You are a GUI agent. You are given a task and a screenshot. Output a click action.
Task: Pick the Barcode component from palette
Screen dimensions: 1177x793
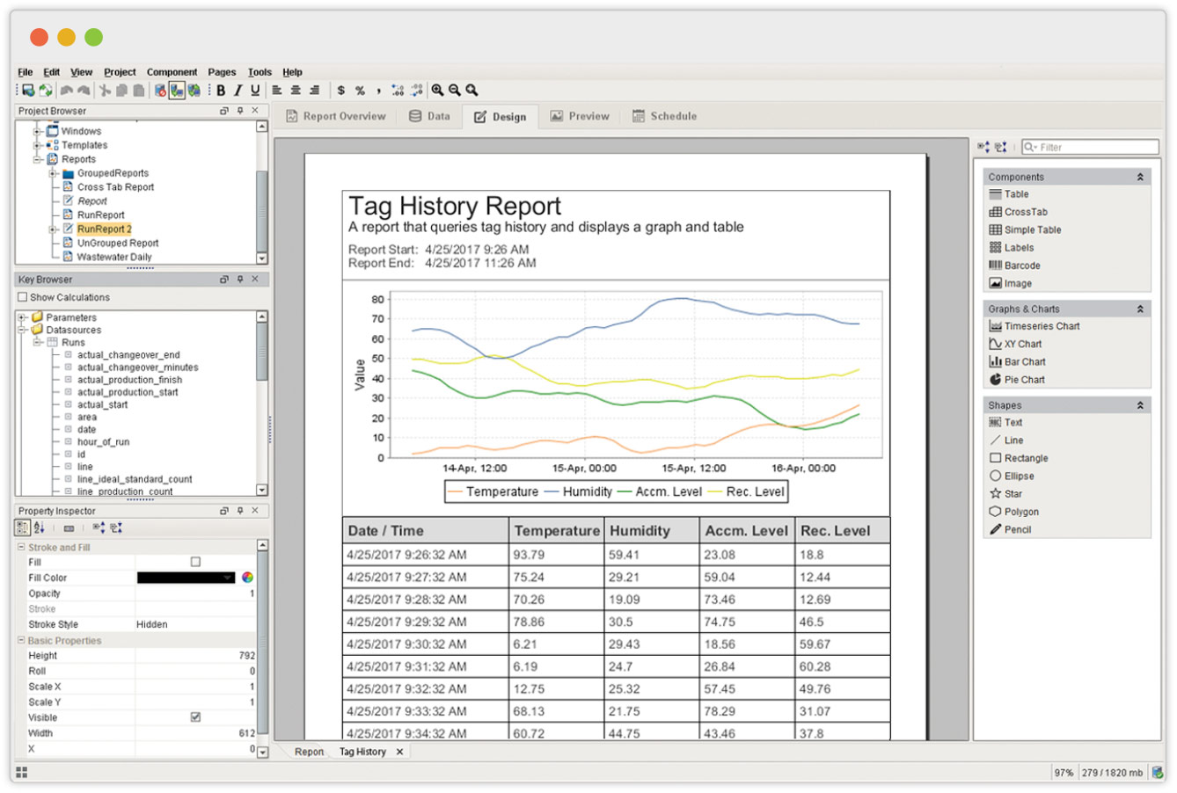tap(1021, 266)
